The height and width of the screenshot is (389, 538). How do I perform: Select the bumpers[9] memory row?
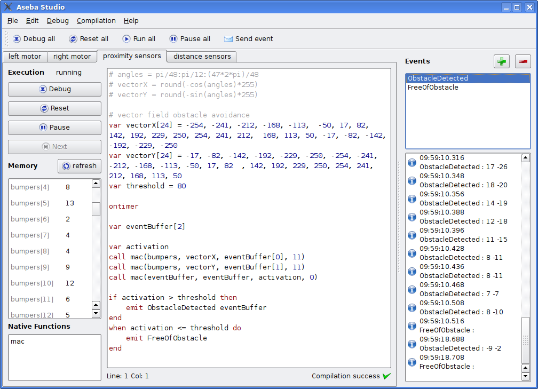pyautogui.click(x=50, y=267)
